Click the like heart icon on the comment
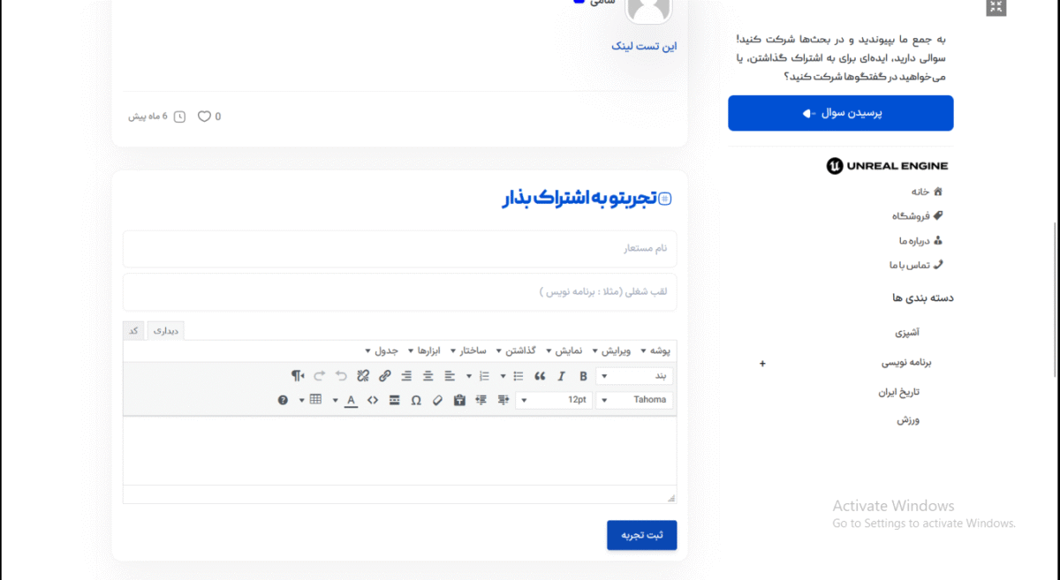The height and width of the screenshot is (580, 1060). tap(204, 117)
